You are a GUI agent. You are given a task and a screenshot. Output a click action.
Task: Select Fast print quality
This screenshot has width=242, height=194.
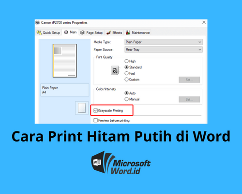[130, 73]
